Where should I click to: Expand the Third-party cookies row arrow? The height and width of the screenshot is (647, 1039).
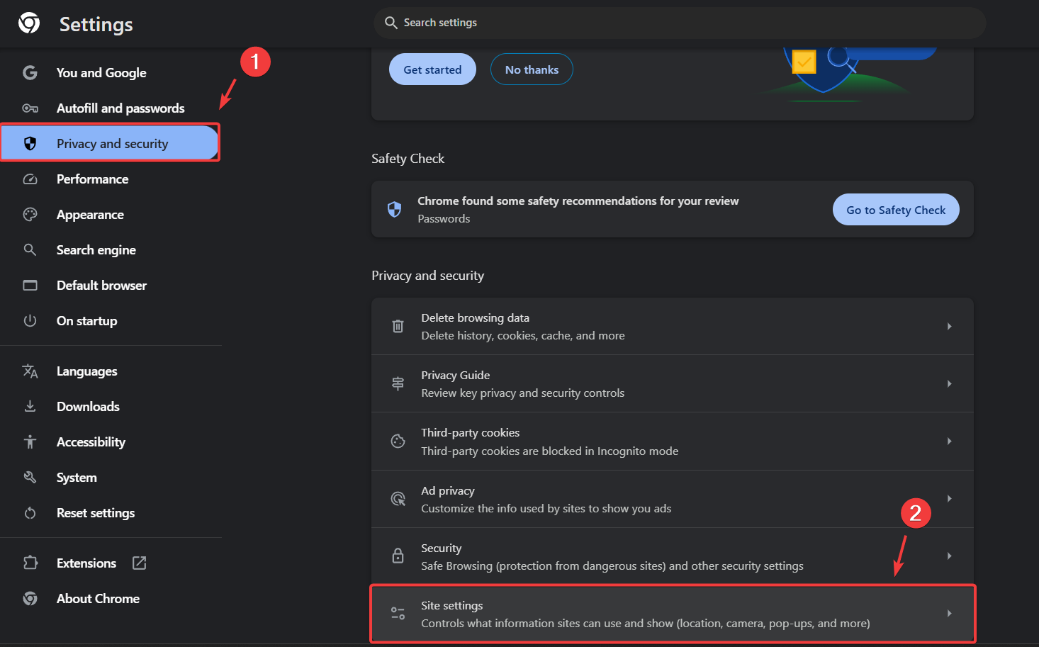949,441
